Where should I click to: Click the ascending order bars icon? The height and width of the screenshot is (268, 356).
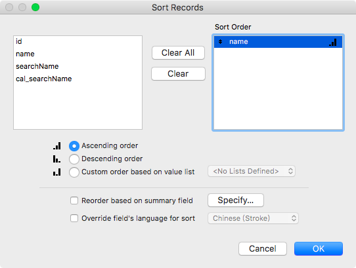pos(56,145)
